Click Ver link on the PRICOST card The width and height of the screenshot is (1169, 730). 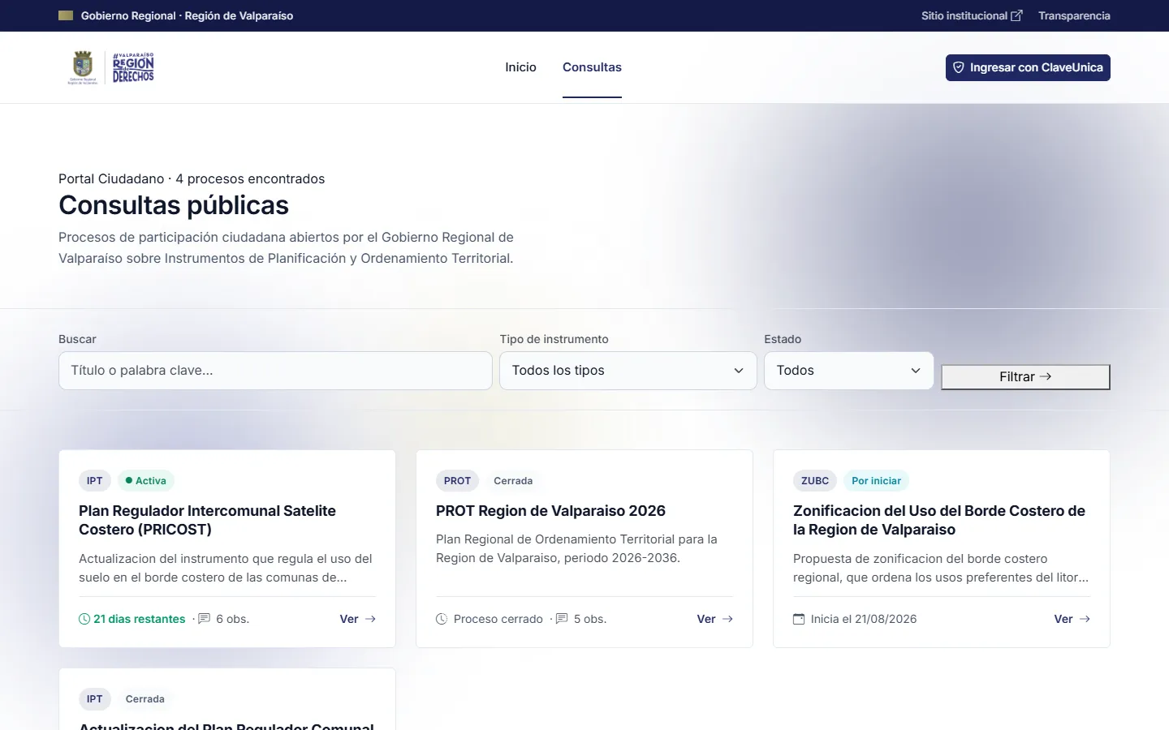pyautogui.click(x=357, y=619)
